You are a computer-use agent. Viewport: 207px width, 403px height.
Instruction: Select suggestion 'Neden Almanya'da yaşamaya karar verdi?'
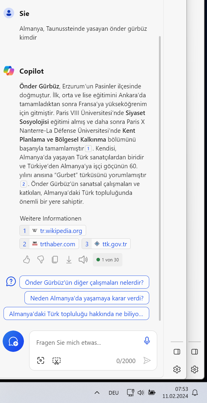[x=87, y=298]
